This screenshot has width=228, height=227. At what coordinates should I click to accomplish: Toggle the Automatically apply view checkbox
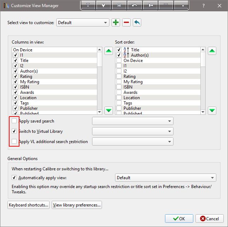tap(14, 177)
